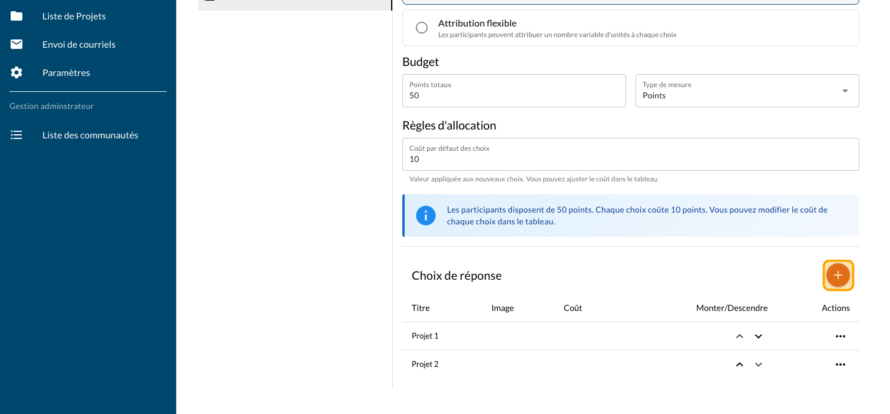Select the Attribution flexible radio option
Screen dimensions: 890x414
tap(422, 28)
